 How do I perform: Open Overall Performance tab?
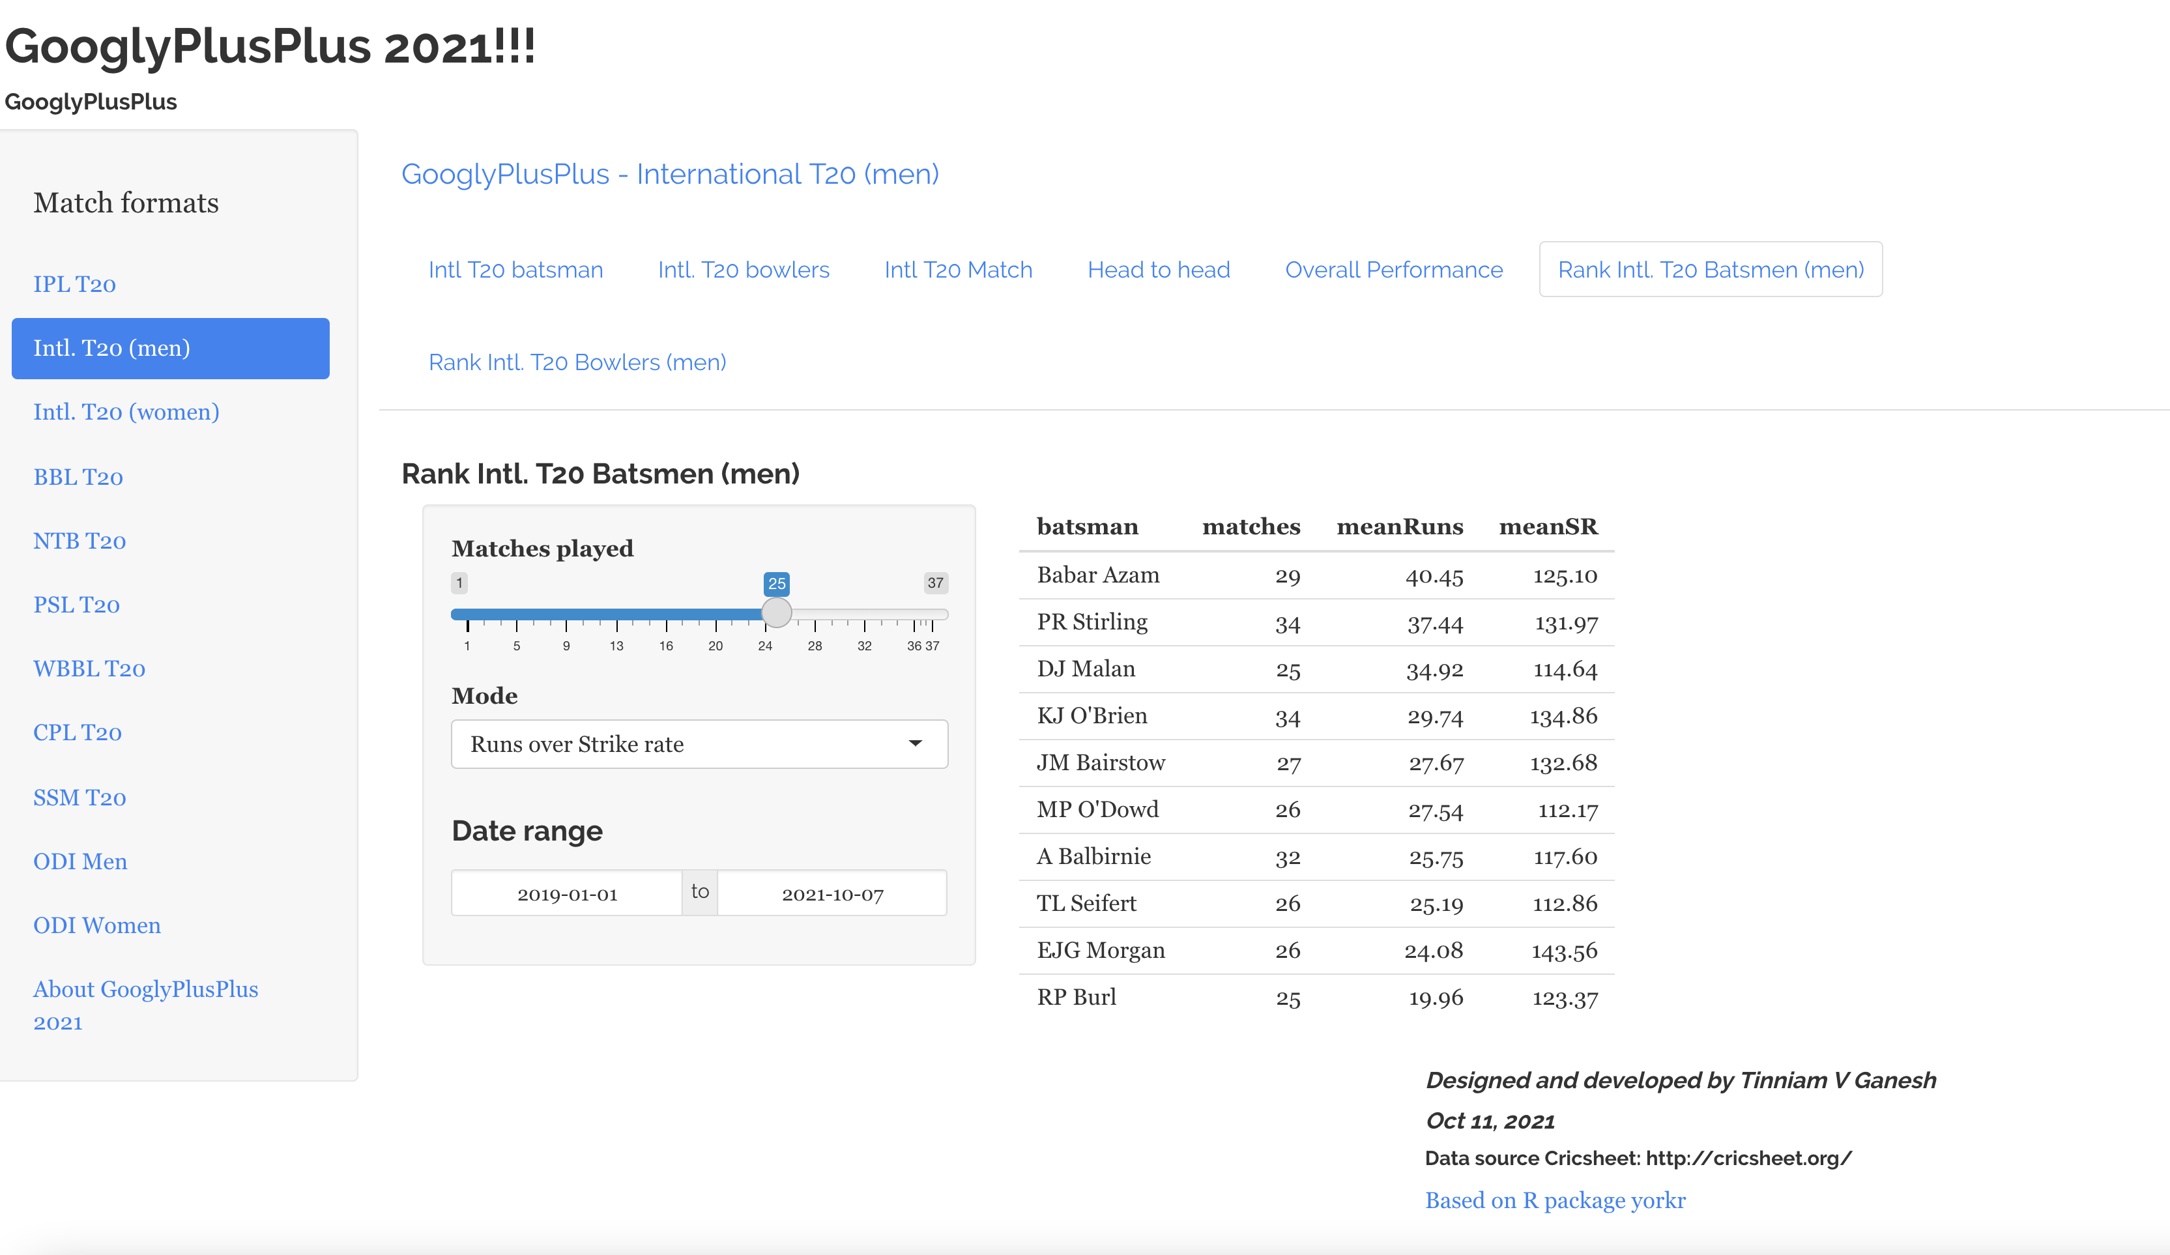point(1393,270)
